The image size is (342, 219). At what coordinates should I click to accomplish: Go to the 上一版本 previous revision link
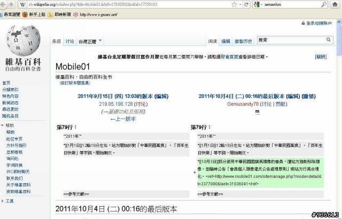tap(123, 119)
